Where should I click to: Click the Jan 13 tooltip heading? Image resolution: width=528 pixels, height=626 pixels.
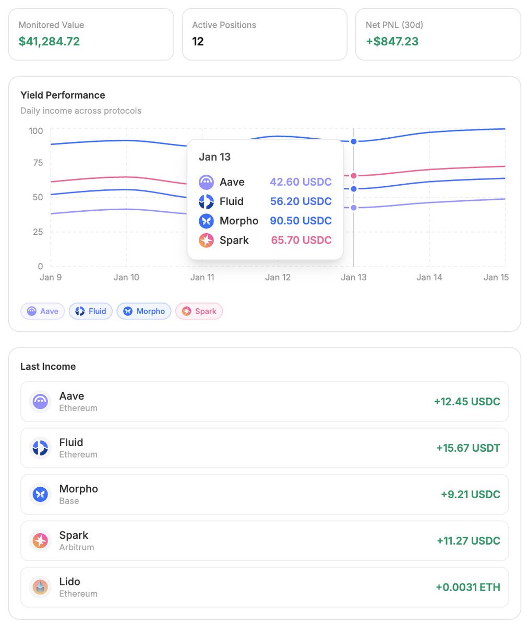pyautogui.click(x=214, y=157)
